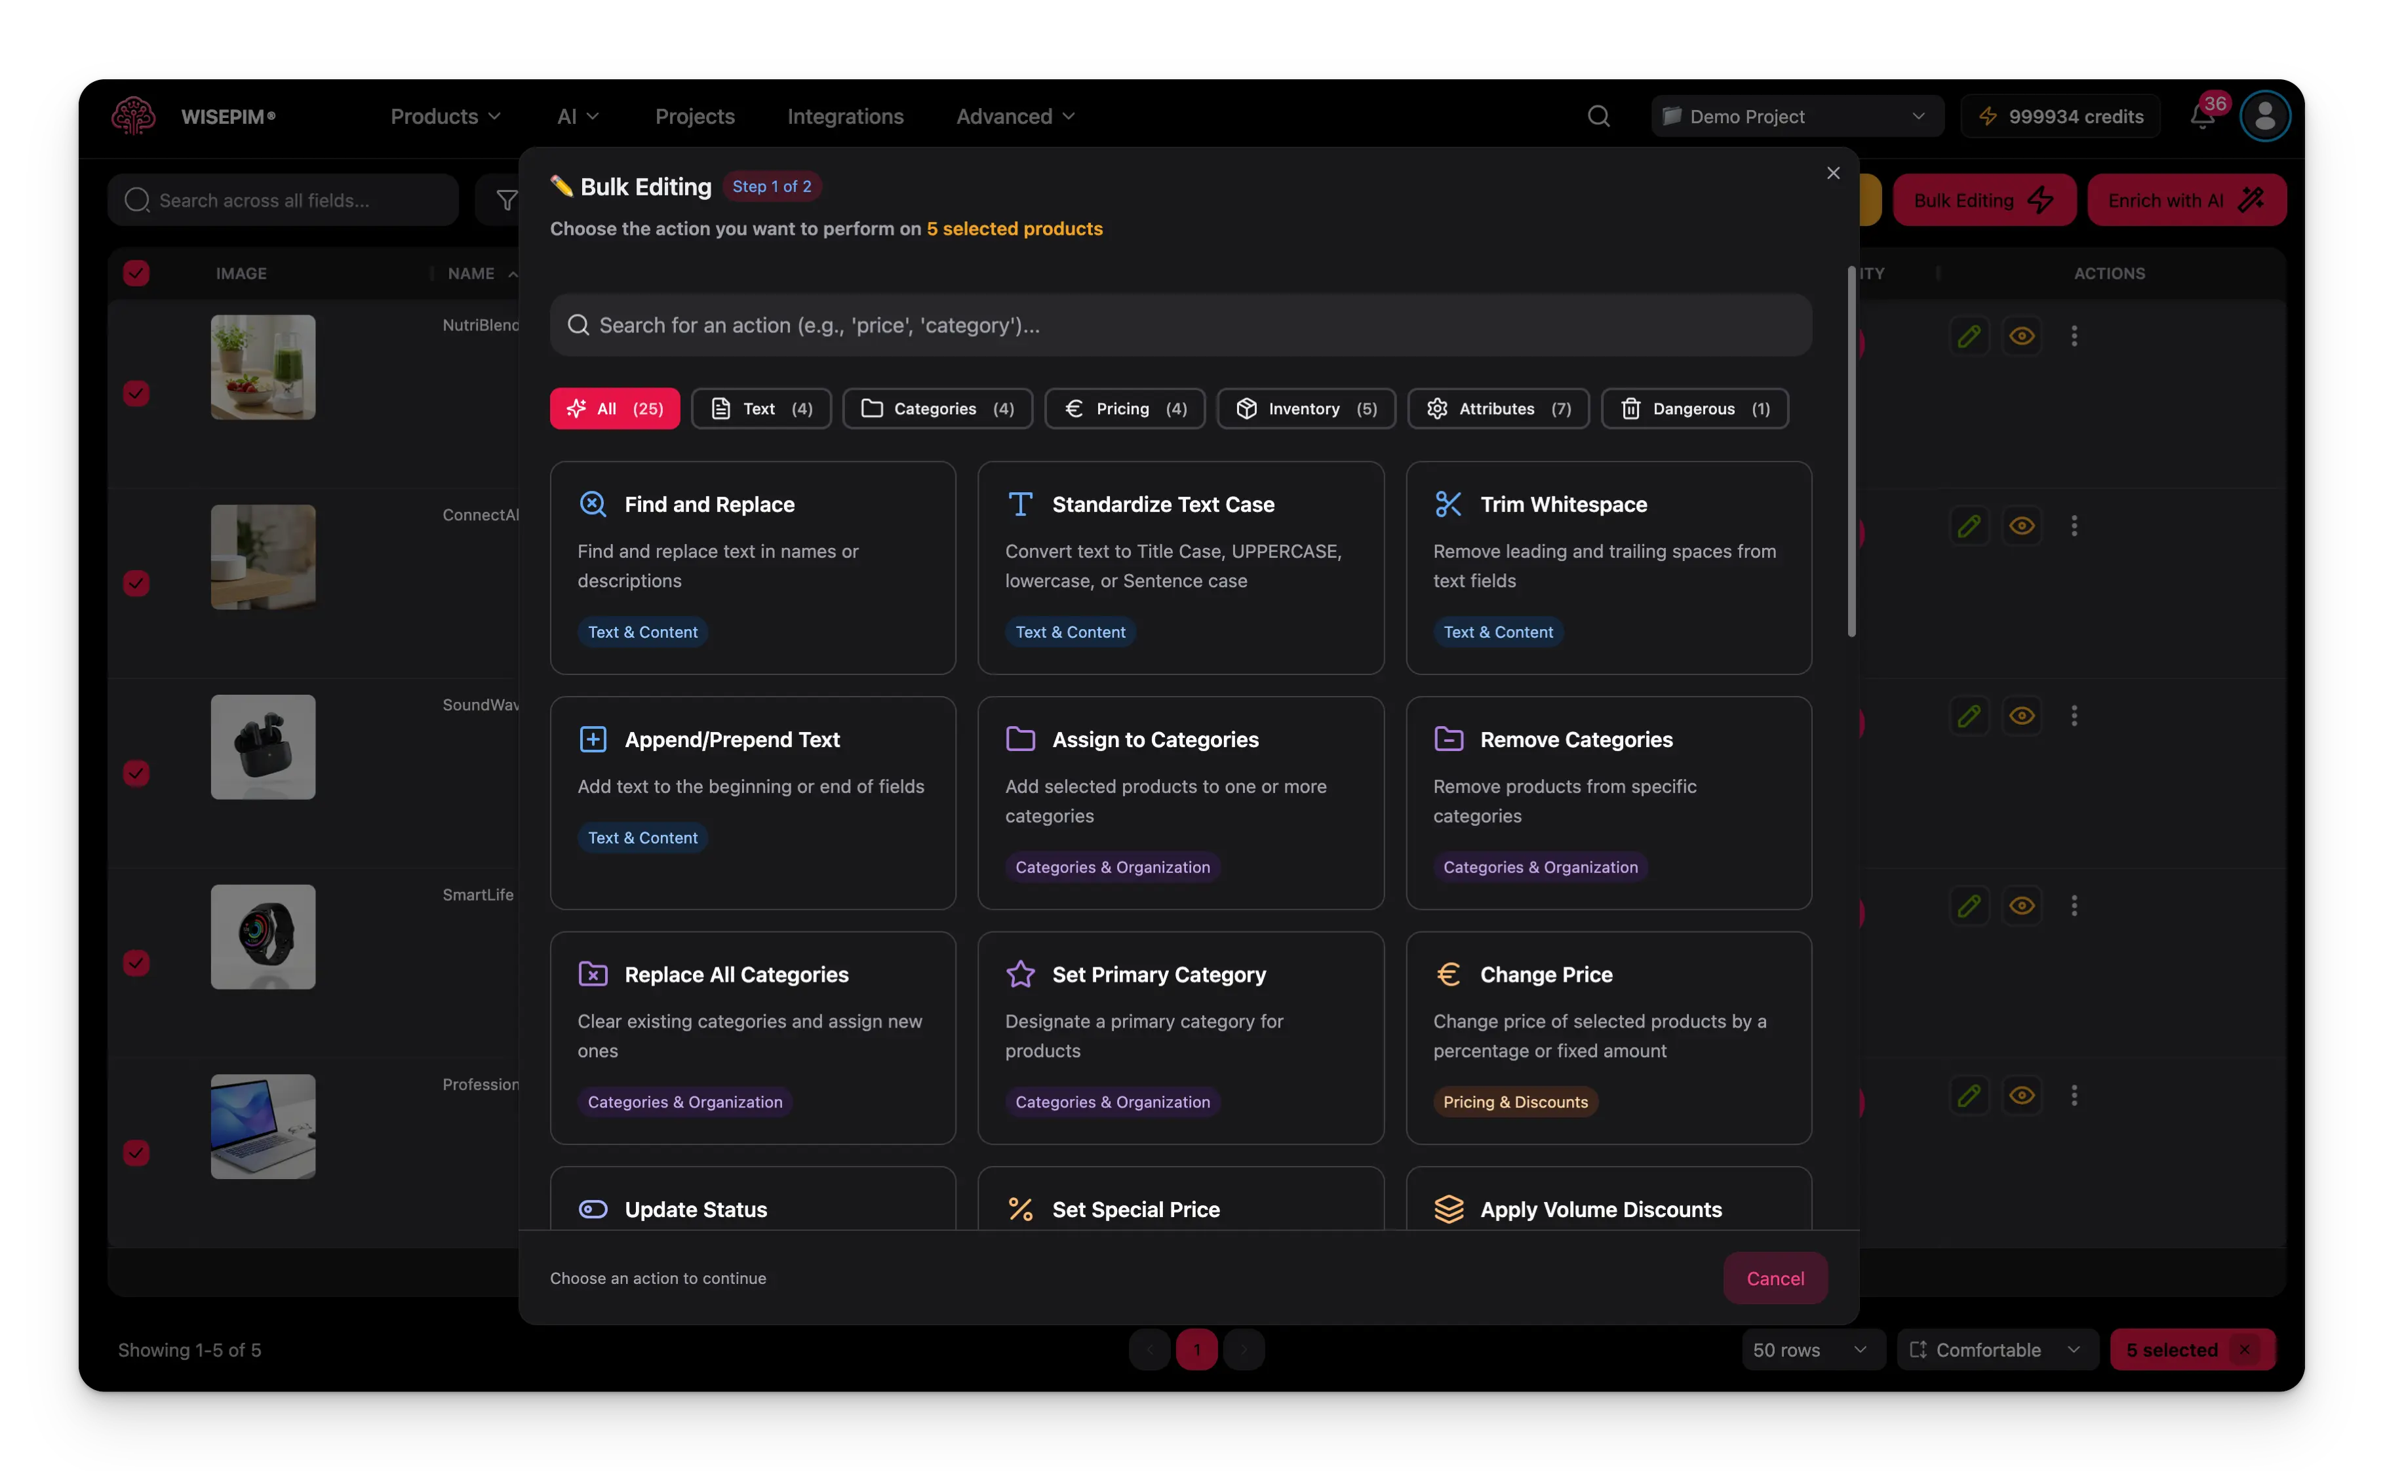Open the 50 rows per page dropdown
Viewport: 2385px width, 1472px height.
pyautogui.click(x=1811, y=1349)
